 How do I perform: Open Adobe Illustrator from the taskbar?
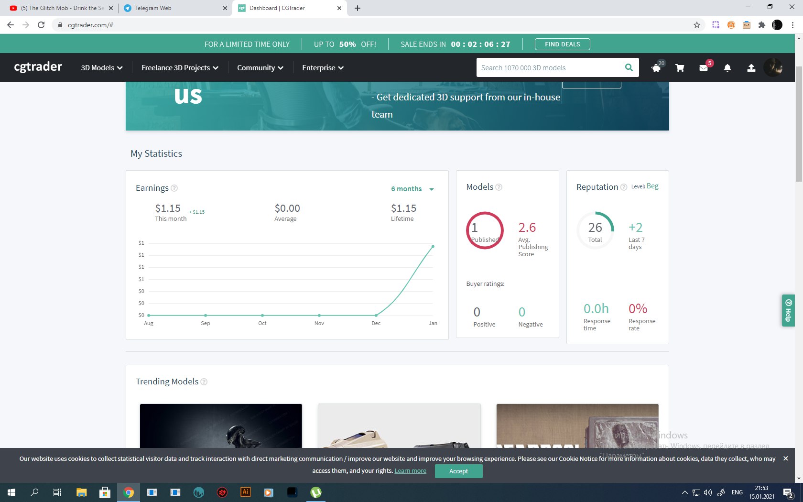[x=245, y=492]
